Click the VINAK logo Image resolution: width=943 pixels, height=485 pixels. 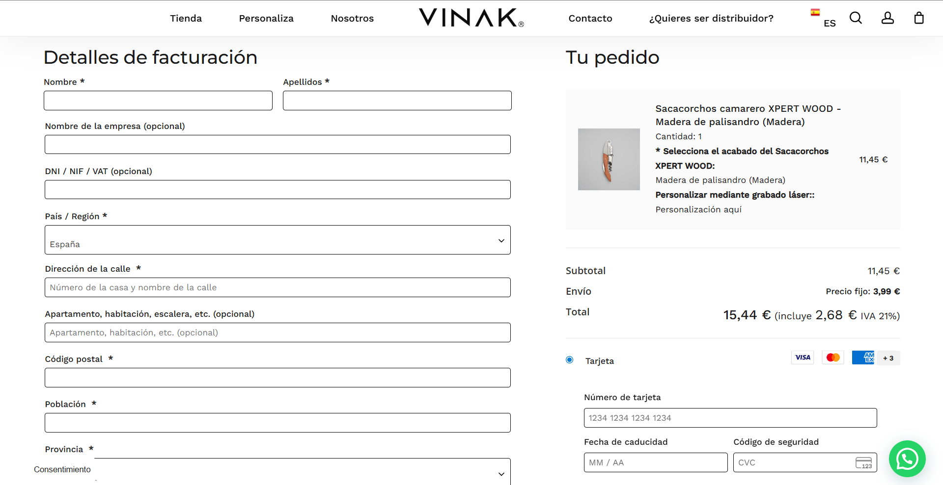click(x=471, y=18)
